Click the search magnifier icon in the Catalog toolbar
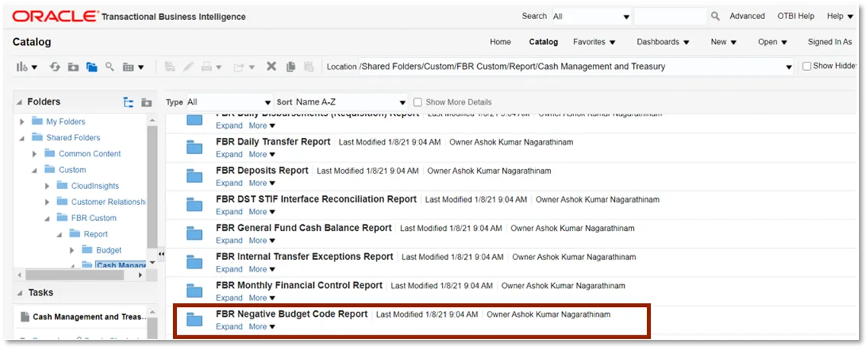The width and height of the screenshot is (868, 349). pos(110,67)
